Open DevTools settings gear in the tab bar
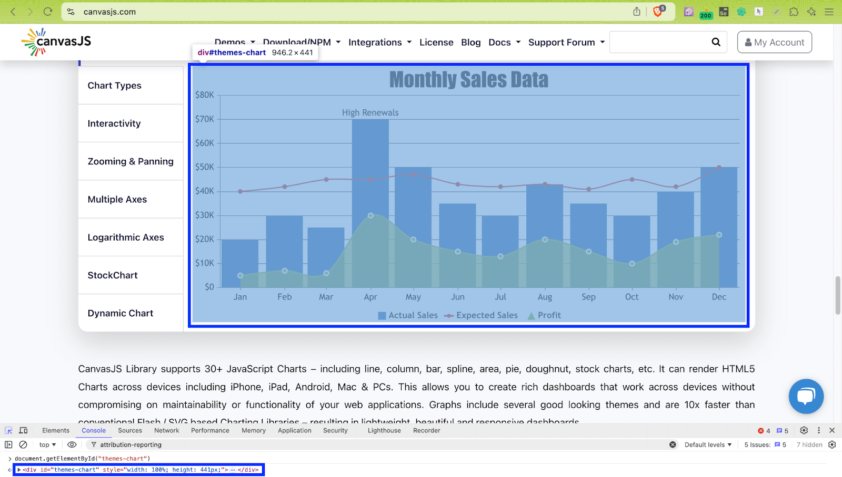Screen dimensions: 842x477 [x=804, y=430]
